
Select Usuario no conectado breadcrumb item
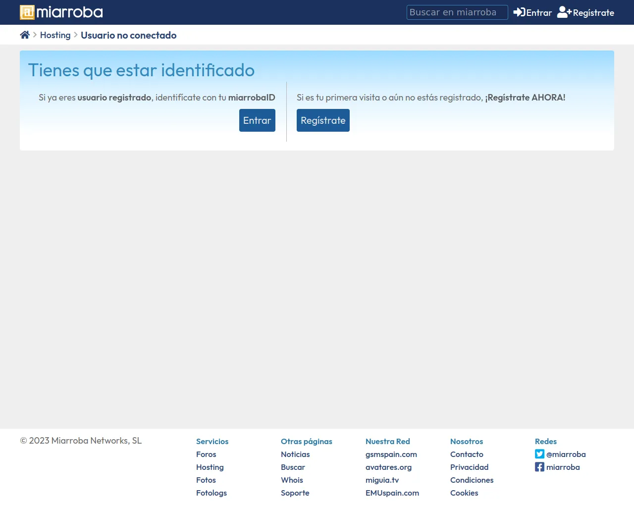tap(128, 35)
